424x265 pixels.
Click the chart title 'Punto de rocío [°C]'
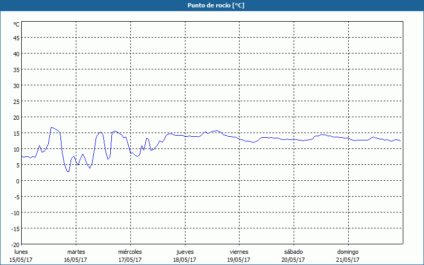[x=212, y=5]
